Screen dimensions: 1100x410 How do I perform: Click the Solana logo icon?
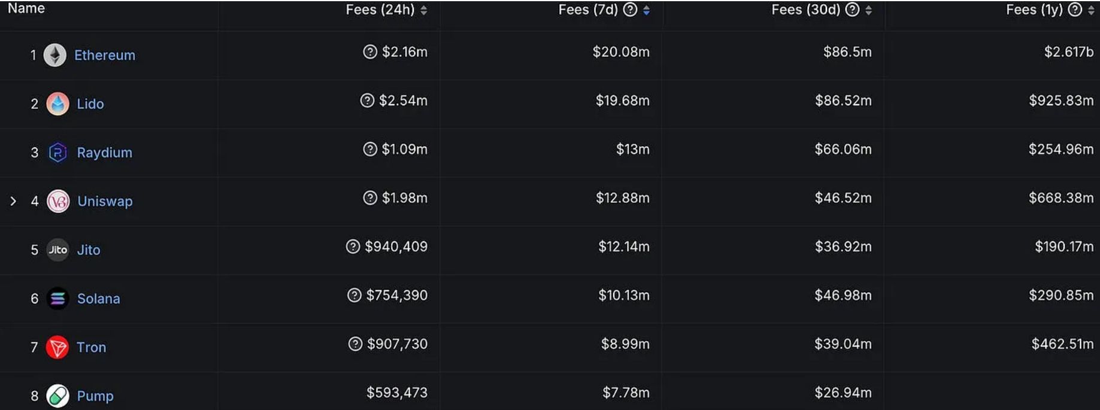[57, 298]
